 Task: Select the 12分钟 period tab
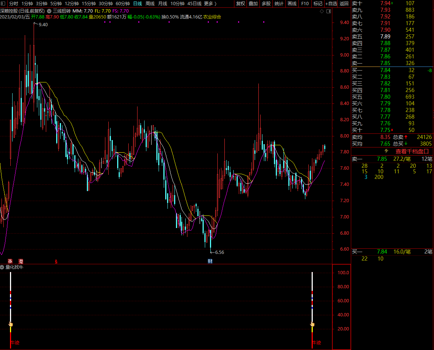coord(72,4)
